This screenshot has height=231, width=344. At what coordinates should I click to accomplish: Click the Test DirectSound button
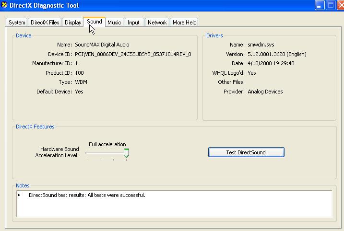coord(246,152)
